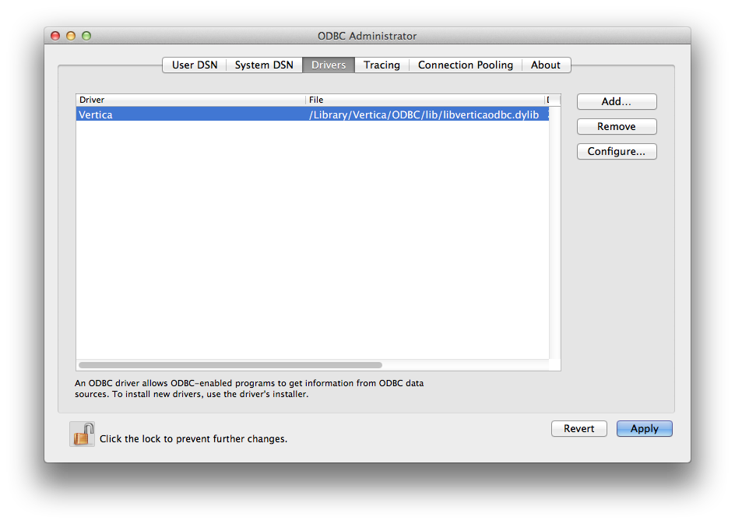Switch to the User DSN tab
Screen dimensions: 735x524
pyautogui.click(x=195, y=65)
